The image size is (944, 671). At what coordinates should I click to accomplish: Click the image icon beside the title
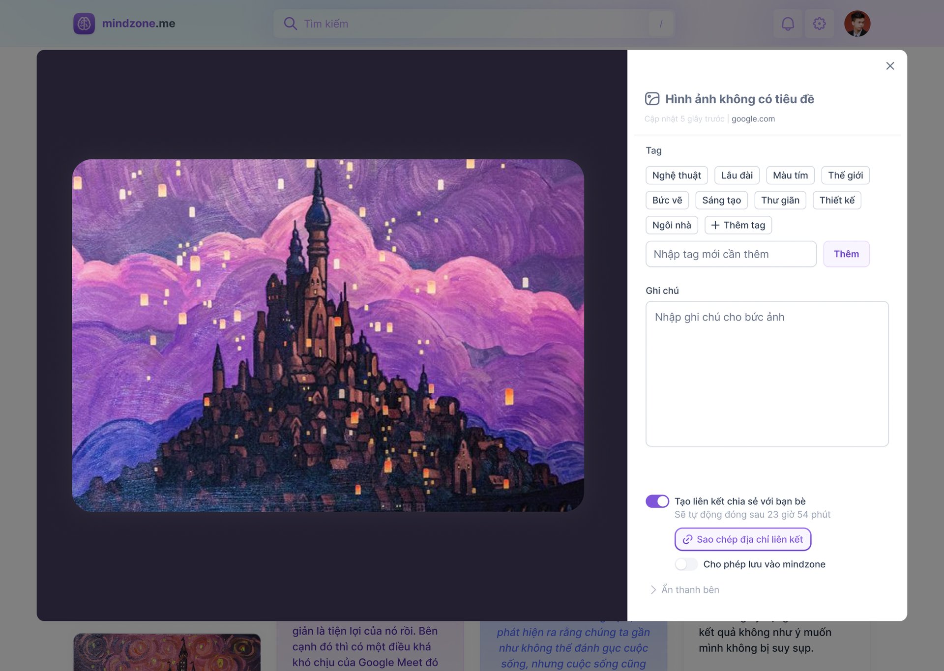pyautogui.click(x=652, y=99)
